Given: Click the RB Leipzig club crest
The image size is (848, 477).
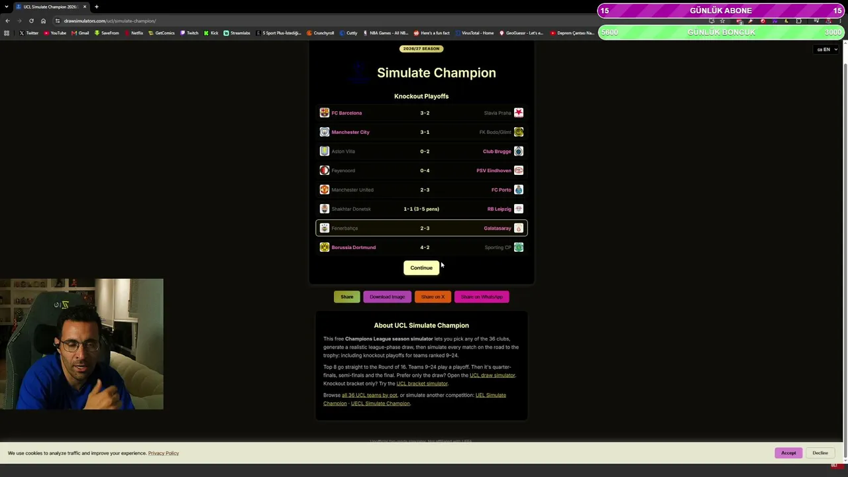Looking at the screenshot, I should [519, 209].
